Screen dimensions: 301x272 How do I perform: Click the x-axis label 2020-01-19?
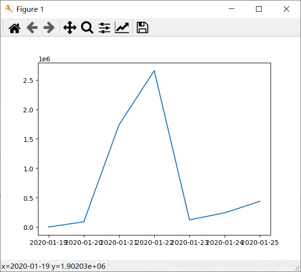(x=48, y=243)
